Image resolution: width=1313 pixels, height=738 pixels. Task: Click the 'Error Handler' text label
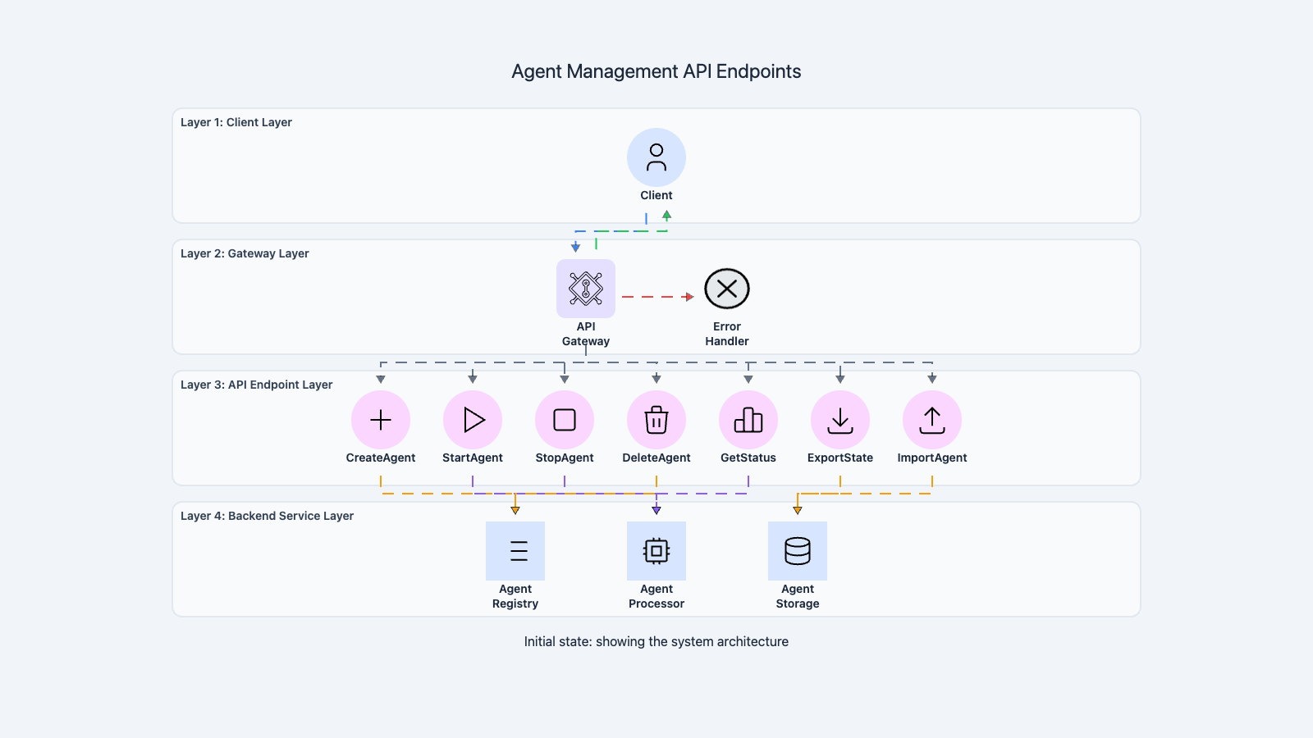click(727, 334)
